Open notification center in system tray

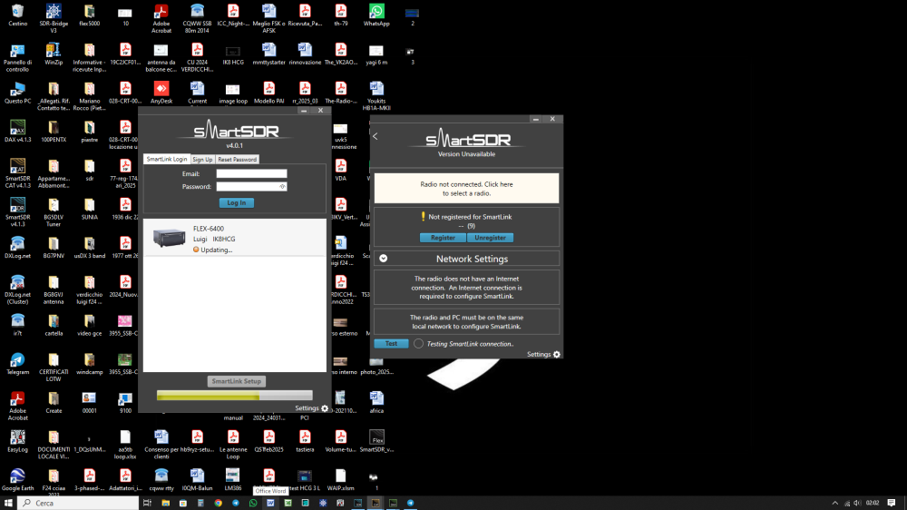892,503
